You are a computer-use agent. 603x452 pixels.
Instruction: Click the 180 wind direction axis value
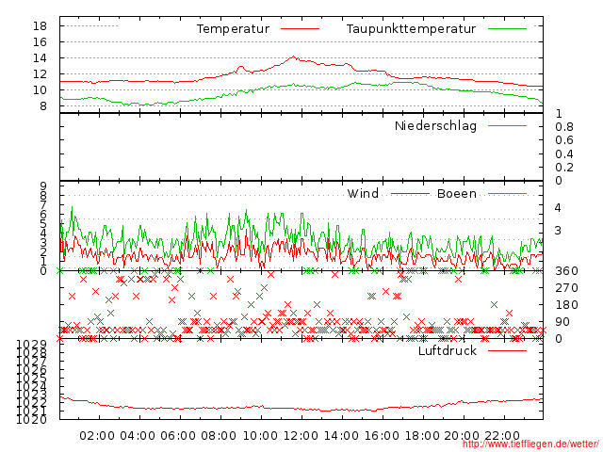[566, 305]
